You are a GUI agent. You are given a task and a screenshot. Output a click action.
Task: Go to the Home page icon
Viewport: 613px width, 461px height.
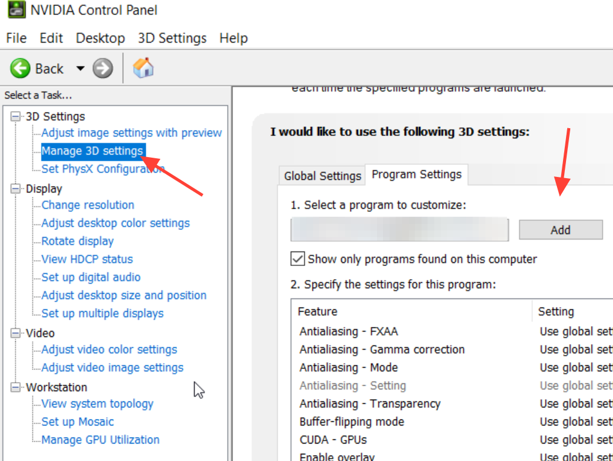[143, 68]
